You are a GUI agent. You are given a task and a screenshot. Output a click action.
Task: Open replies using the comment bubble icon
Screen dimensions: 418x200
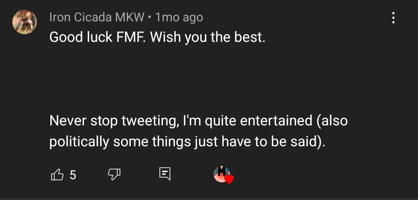(x=164, y=174)
